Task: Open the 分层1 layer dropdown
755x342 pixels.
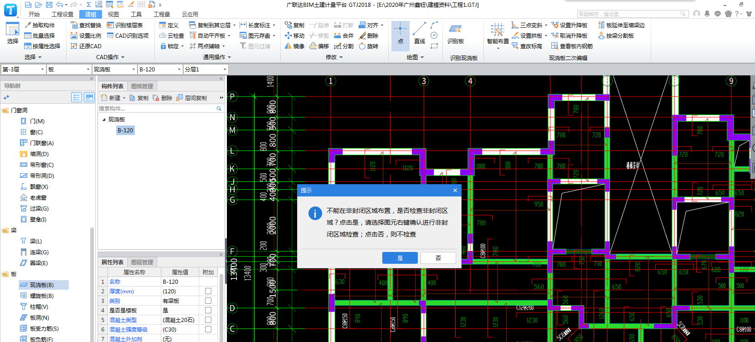Action: coord(225,70)
